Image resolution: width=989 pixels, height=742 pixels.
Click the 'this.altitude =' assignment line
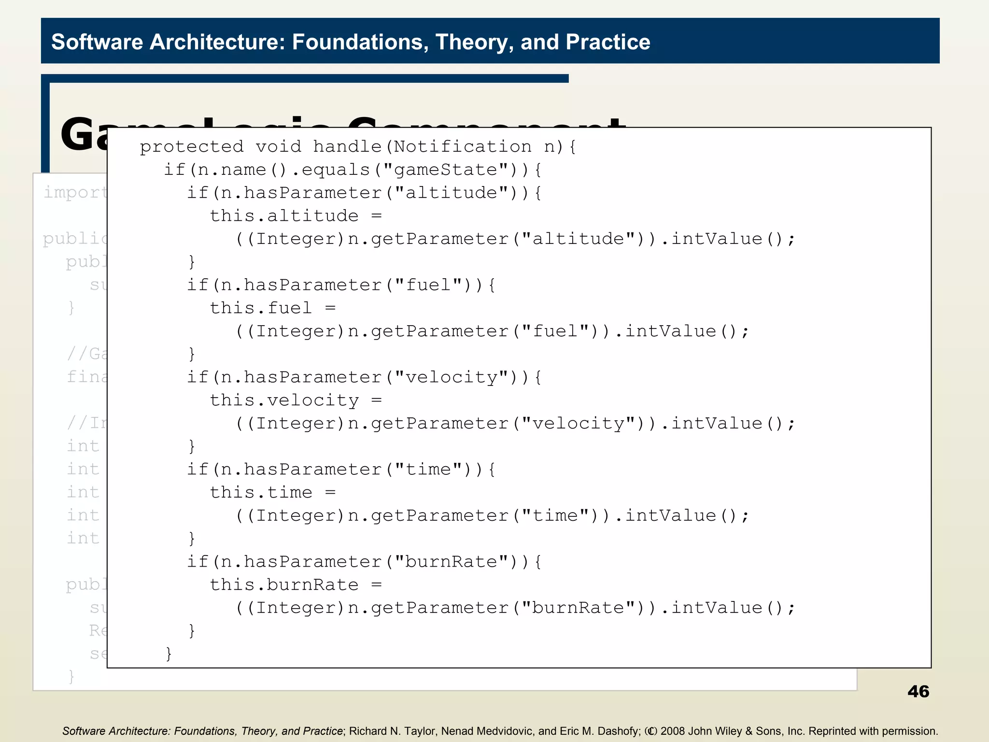(296, 216)
